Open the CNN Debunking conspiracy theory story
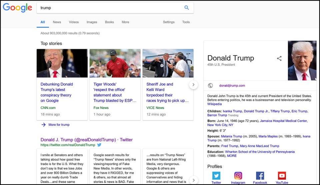Image resolution: width=320 pixels, height=185 pixels. coord(57,92)
